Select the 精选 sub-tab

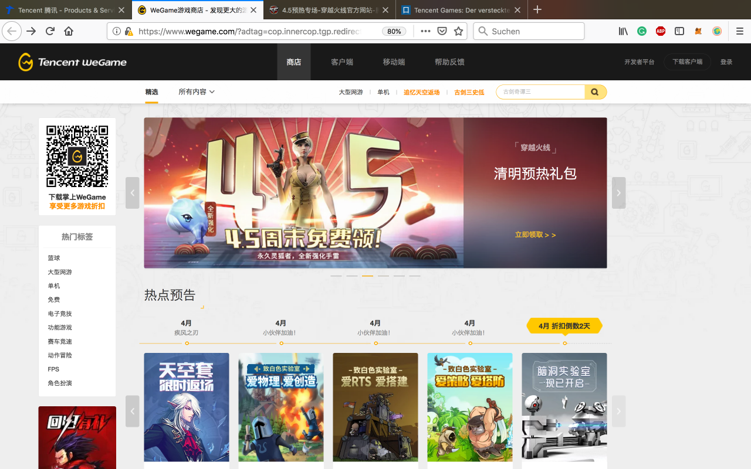coord(152,92)
